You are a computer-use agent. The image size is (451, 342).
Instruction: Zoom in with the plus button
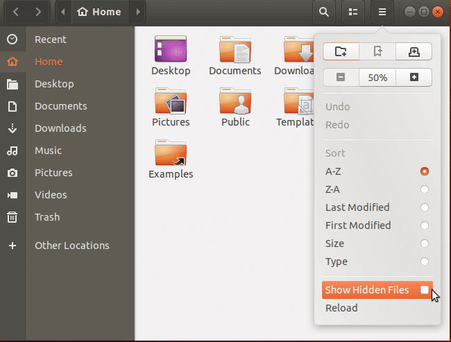(414, 78)
